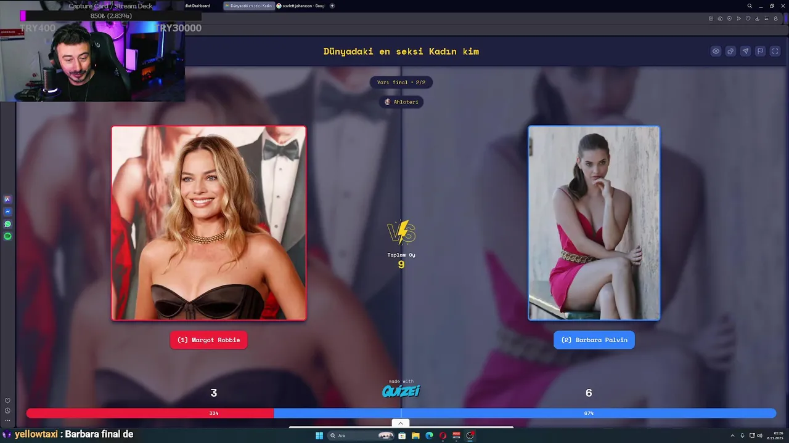Open the OBS Studio taskbar icon
789x443 pixels.
[469, 436]
